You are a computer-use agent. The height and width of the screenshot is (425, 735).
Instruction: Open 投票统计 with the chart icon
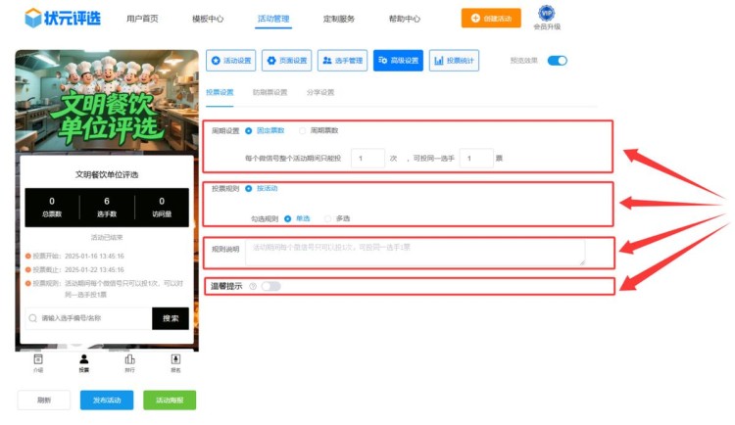(456, 61)
